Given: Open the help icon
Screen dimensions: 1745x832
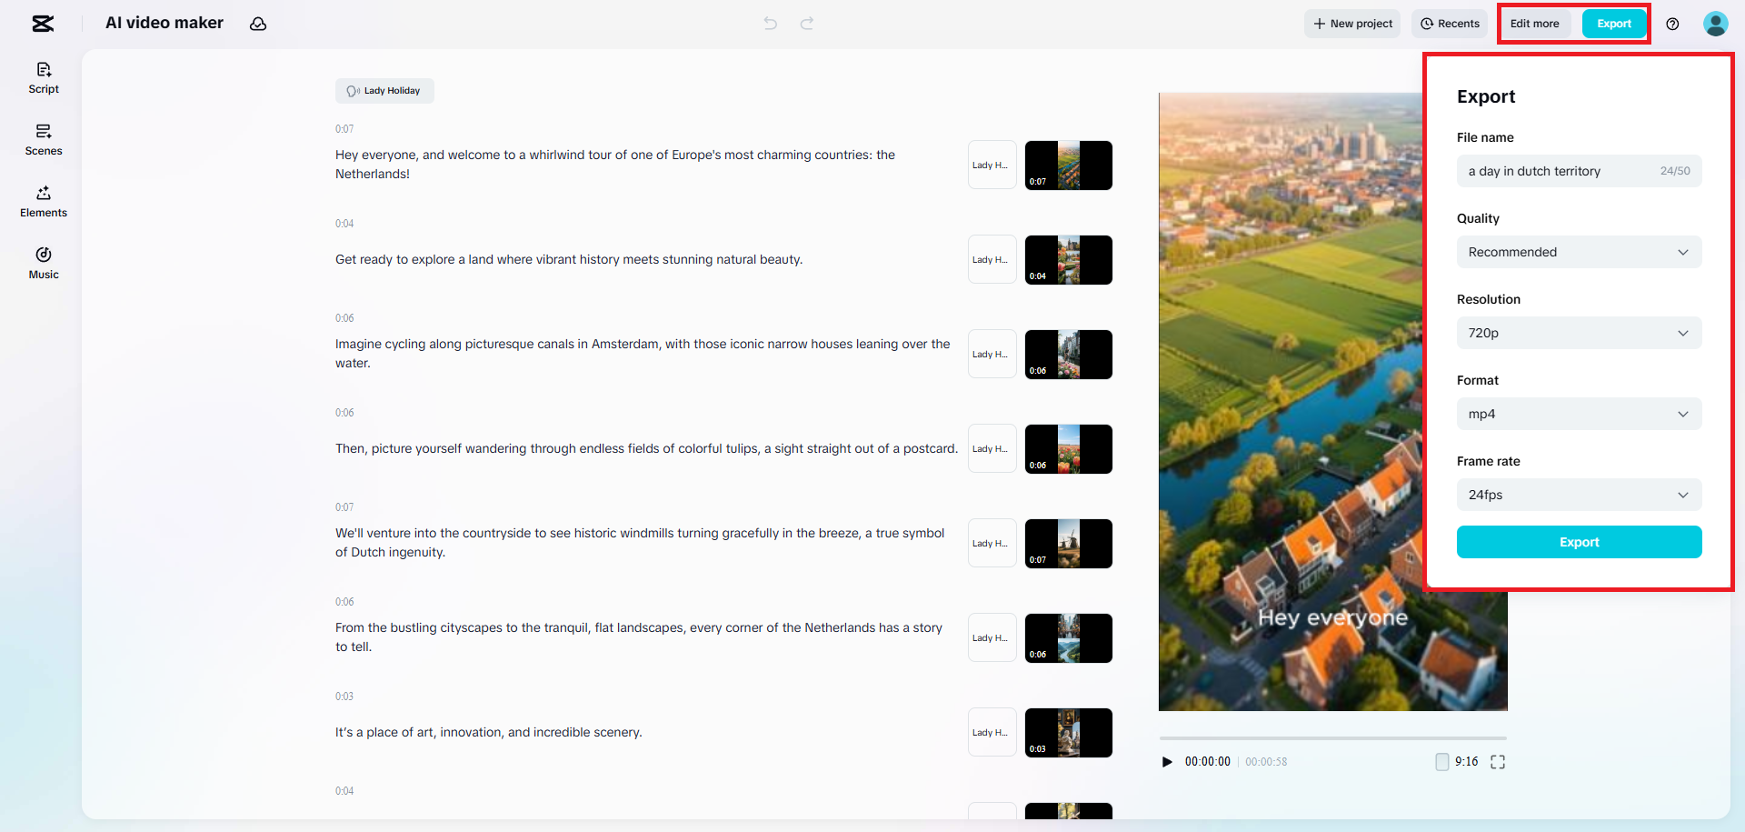Looking at the screenshot, I should 1672,24.
